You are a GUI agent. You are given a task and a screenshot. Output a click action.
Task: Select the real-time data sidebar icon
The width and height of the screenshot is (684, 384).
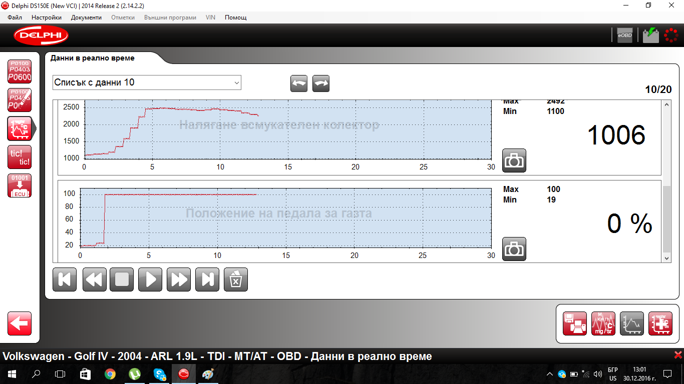click(x=20, y=128)
